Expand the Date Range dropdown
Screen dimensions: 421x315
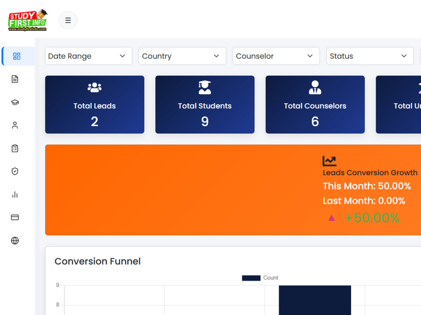(88, 56)
